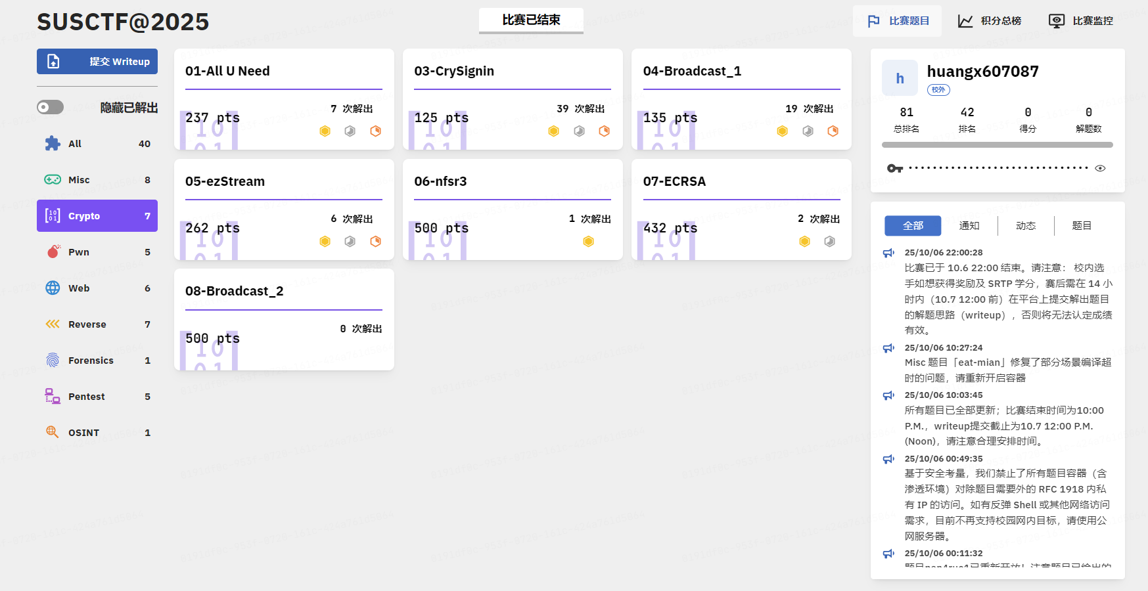This screenshot has height=591, width=1148.
Task: Click the SUSCTF@2025 title link
Action: (123, 22)
